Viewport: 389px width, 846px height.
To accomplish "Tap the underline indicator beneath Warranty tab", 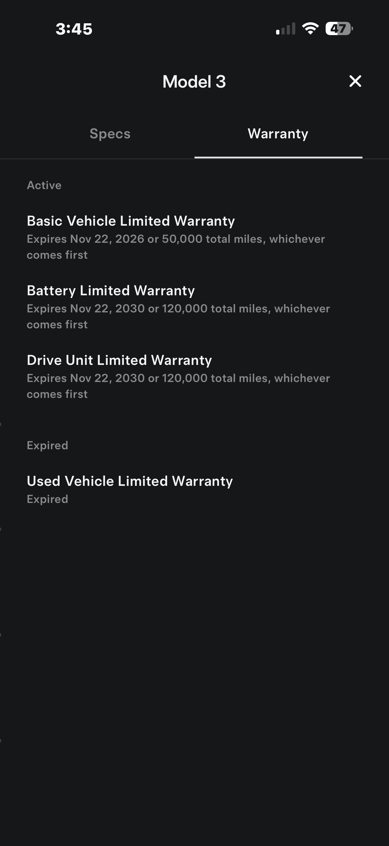I will tap(278, 157).
